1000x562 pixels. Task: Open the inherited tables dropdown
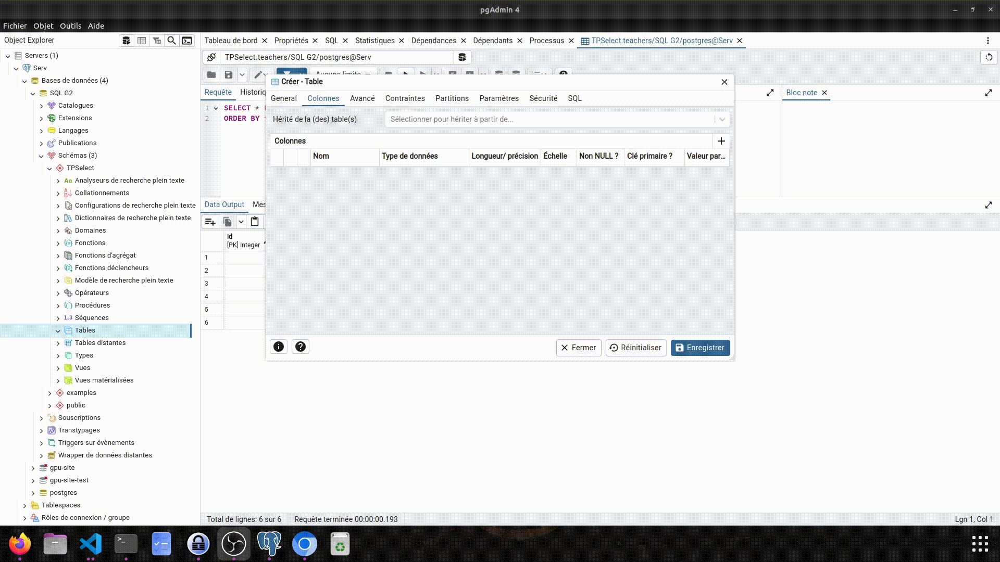pos(722,119)
